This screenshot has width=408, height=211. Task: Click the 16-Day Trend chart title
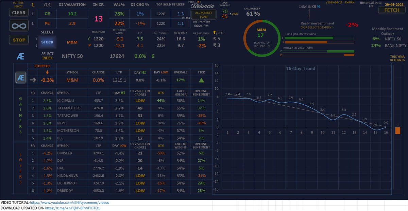(x=300, y=68)
